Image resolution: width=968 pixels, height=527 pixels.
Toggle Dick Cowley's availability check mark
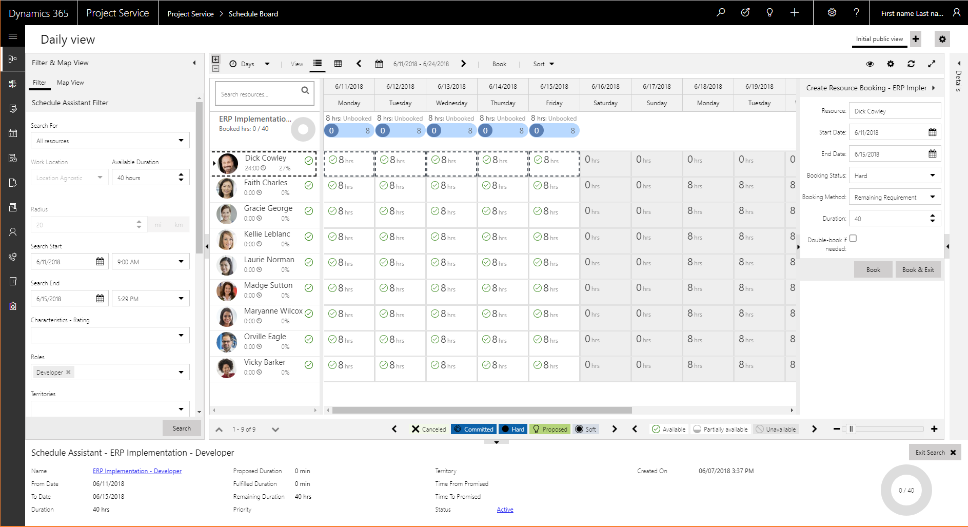[x=309, y=161]
